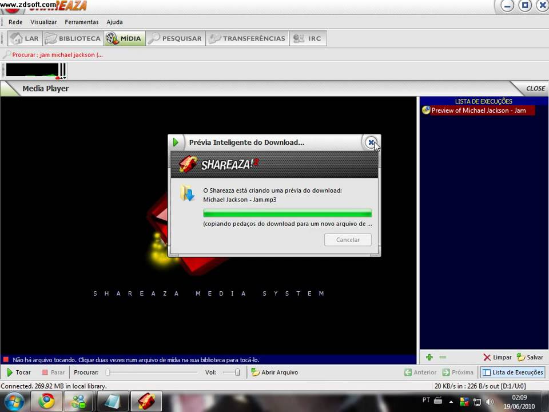This screenshot has width=549, height=412.
Task: Remove playlist item with minus icon
Action: 443,357
